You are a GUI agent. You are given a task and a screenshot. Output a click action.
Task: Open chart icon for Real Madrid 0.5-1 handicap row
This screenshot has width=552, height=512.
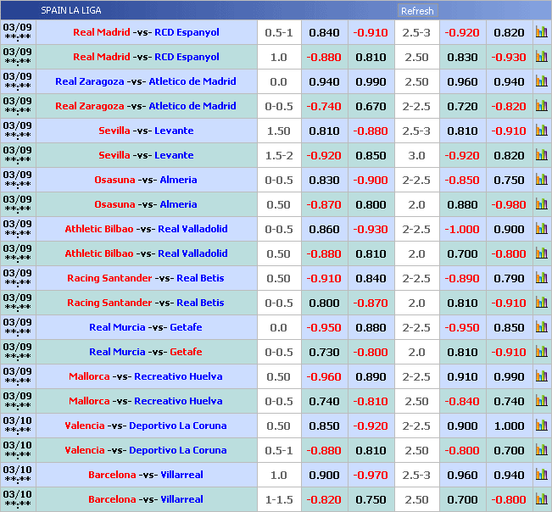pos(542,32)
